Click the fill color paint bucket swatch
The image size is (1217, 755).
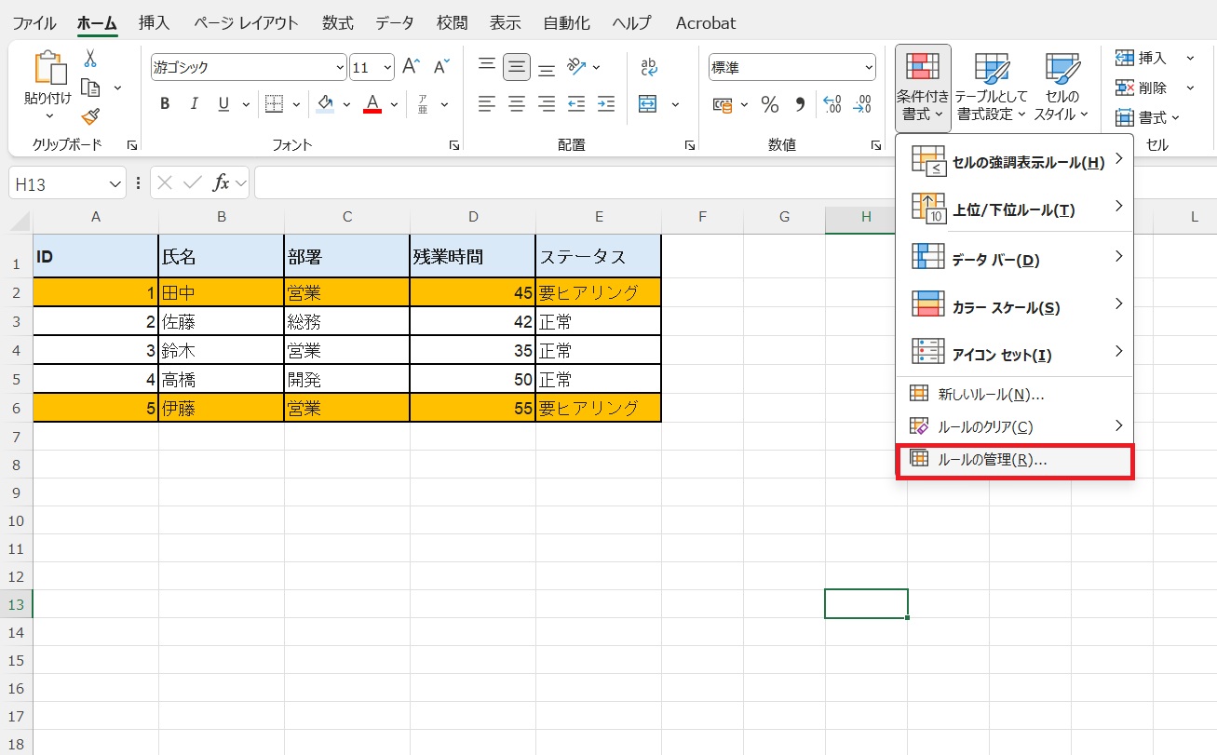point(325,104)
